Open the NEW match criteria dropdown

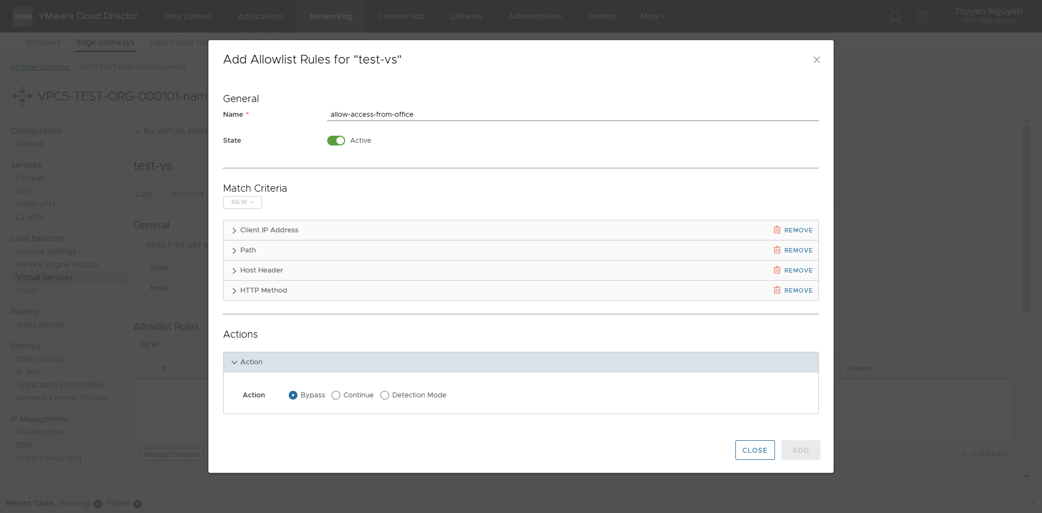243,202
